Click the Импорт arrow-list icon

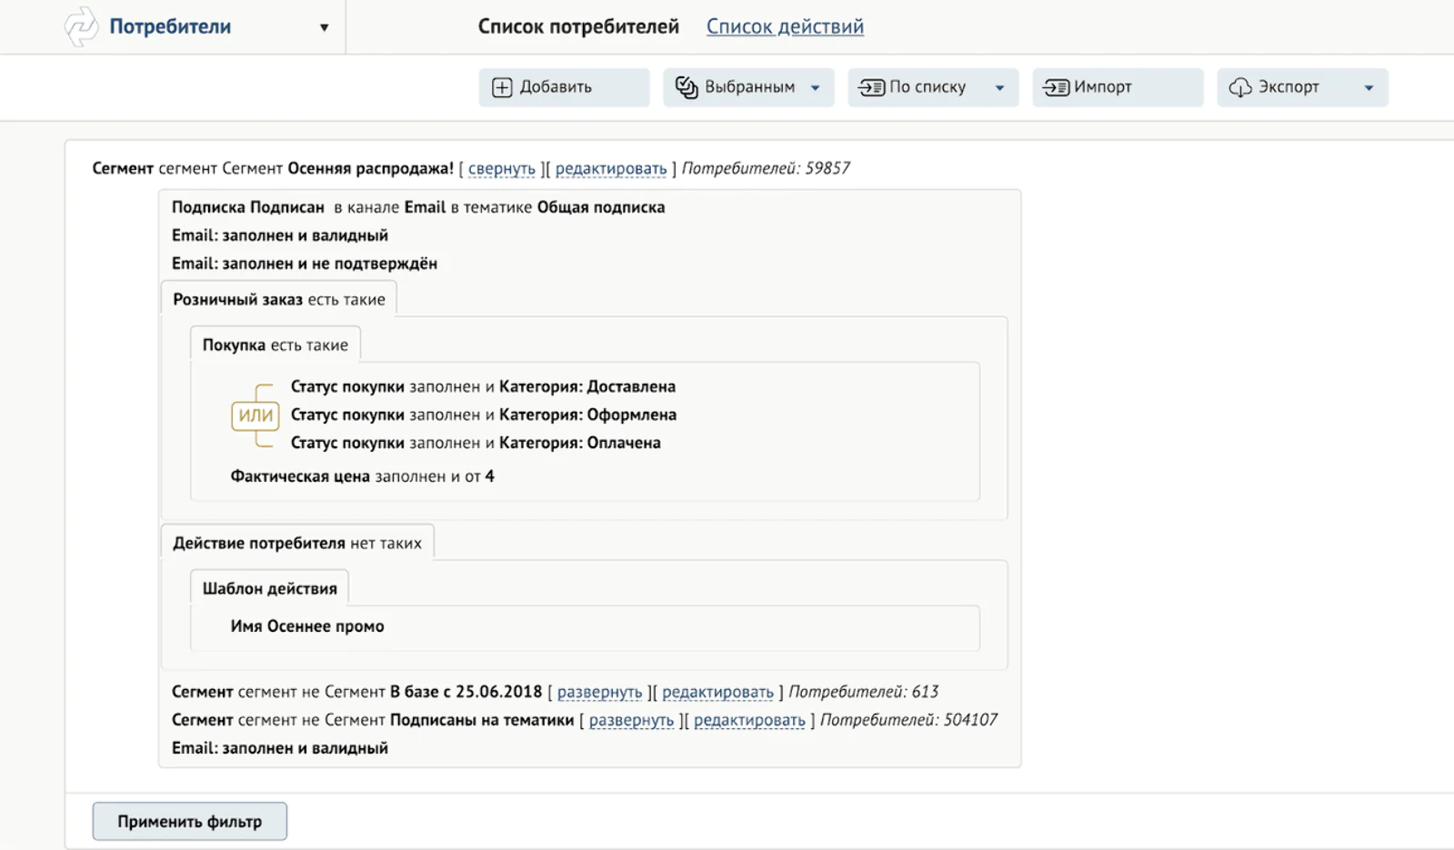click(x=1056, y=87)
